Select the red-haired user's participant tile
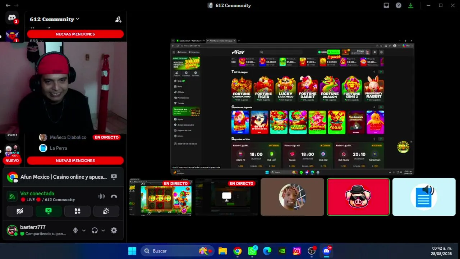The height and width of the screenshot is (259, 460). coord(292,197)
